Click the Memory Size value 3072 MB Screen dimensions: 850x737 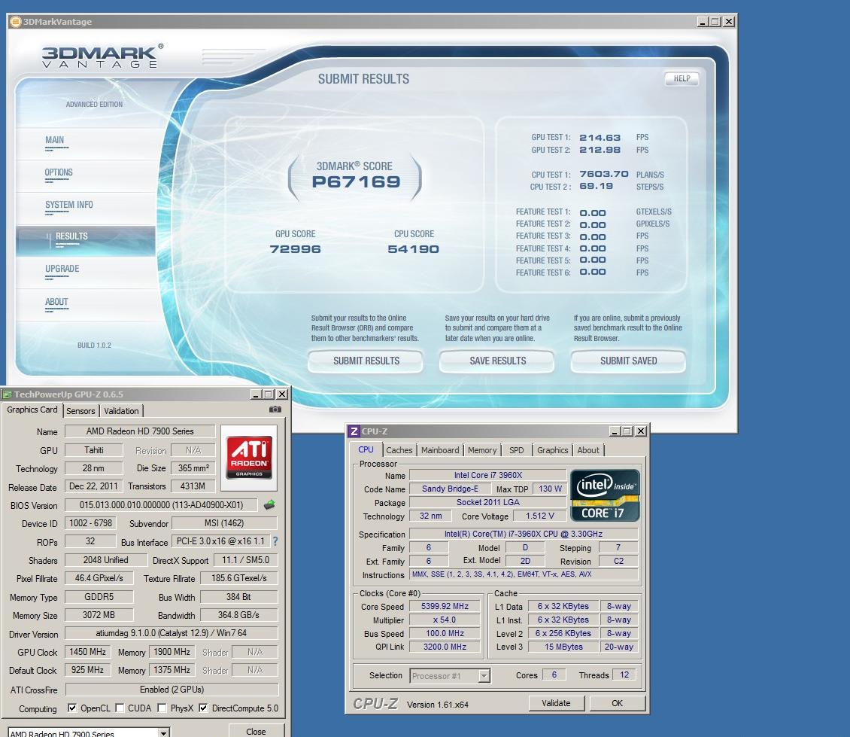99,615
